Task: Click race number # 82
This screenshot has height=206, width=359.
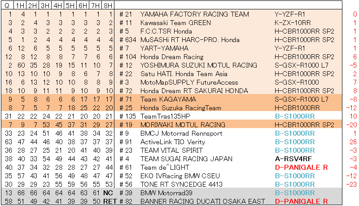Action: coord(126,202)
